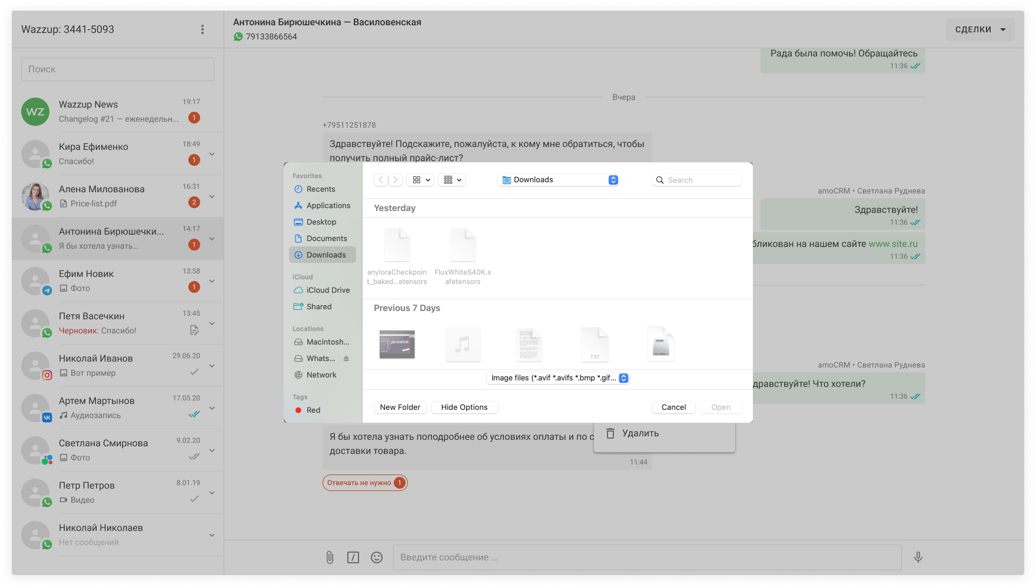Select Desktop in the Favorites sidebar
Viewport: 1036px width, 588px height.
click(321, 222)
